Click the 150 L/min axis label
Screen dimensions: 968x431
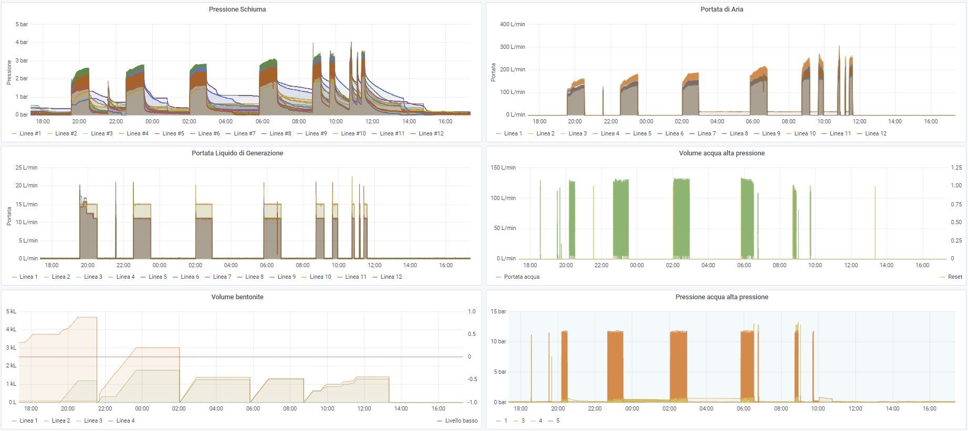pos(503,167)
